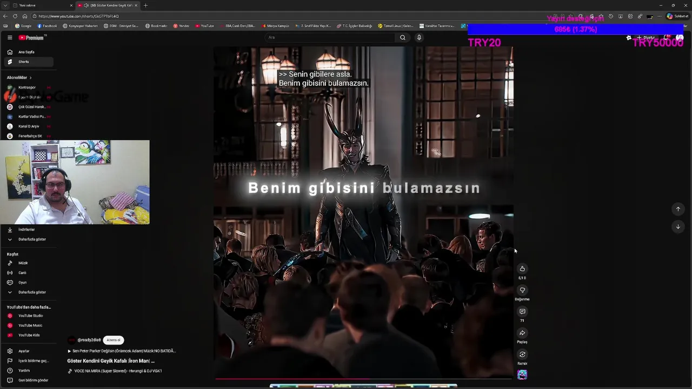
Task: Like the Short with thumbs up
Action: [x=522, y=269]
